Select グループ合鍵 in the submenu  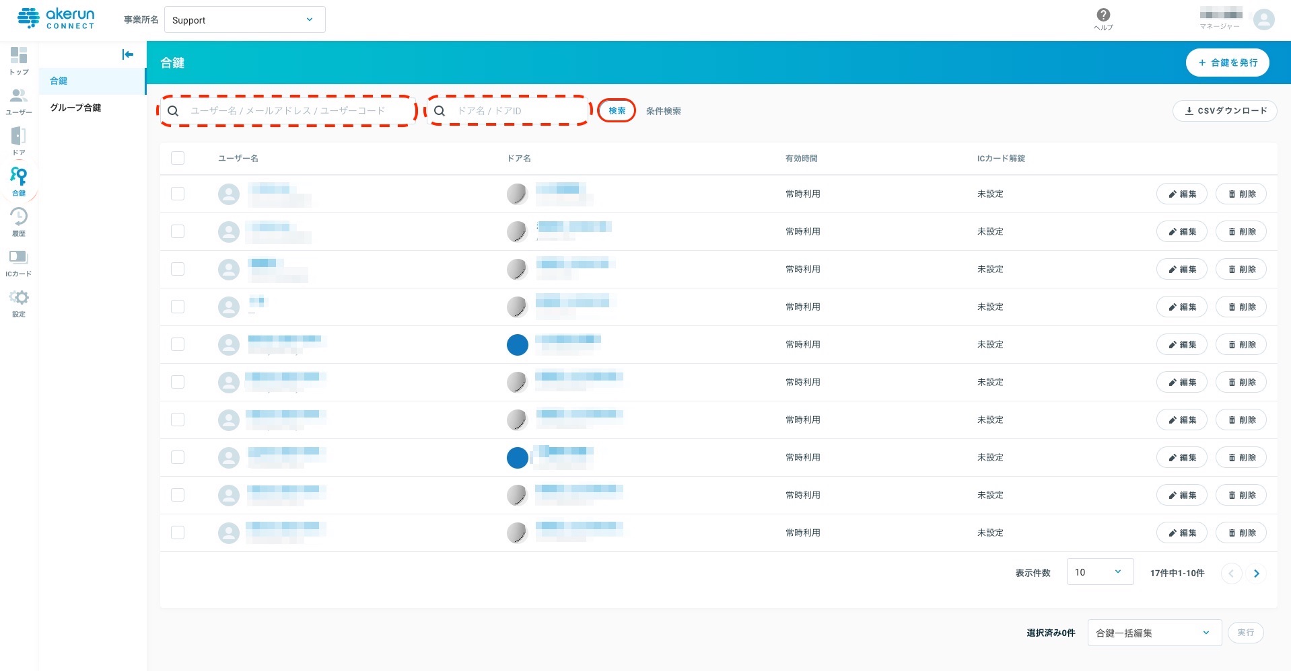[92, 108]
